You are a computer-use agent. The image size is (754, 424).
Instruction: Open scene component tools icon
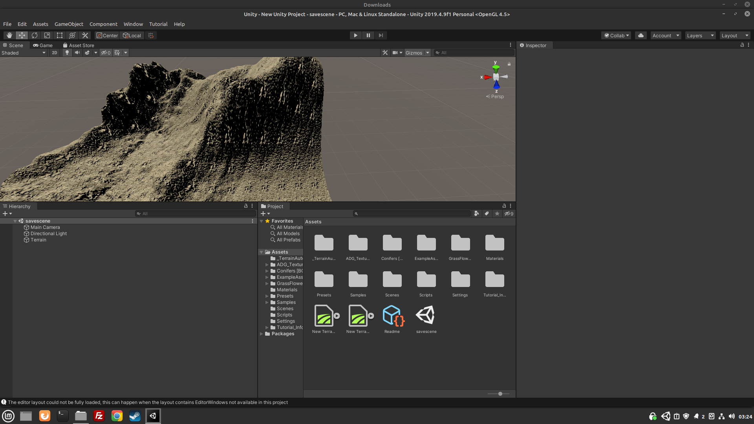(x=385, y=53)
